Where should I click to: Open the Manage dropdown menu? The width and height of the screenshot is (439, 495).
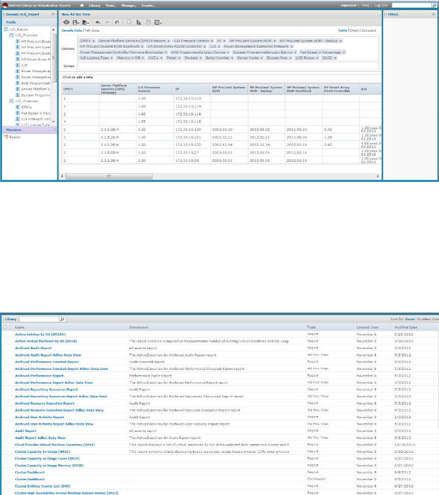point(129,6)
